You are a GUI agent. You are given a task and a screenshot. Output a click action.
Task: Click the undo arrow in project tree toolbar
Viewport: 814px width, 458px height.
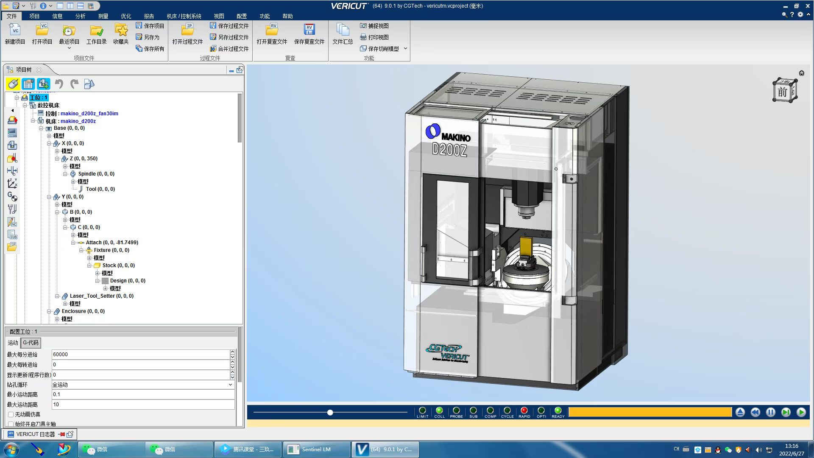tap(59, 84)
